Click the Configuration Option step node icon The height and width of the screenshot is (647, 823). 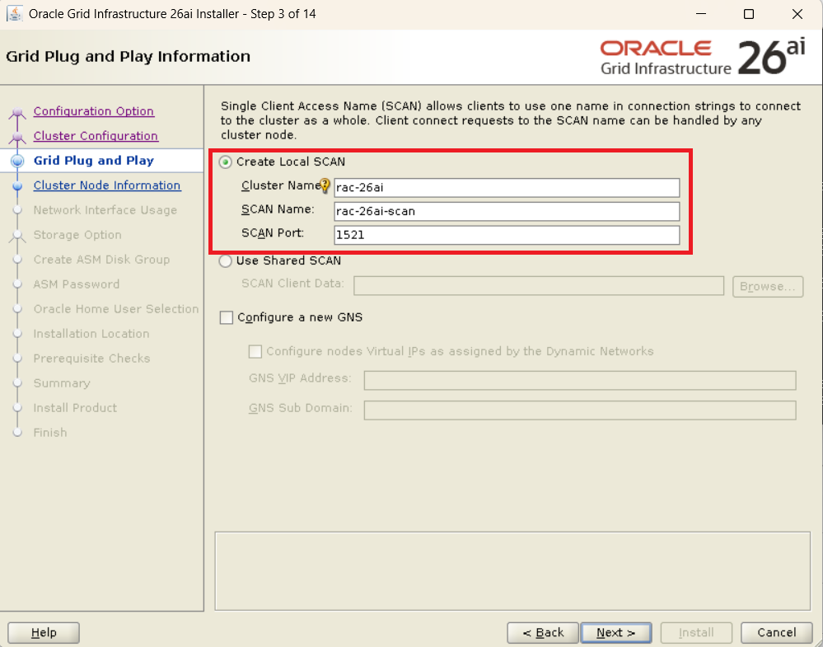pyautogui.click(x=17, y=113)
